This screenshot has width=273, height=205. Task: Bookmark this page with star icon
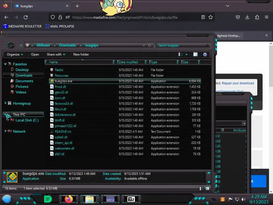(211, 17)
